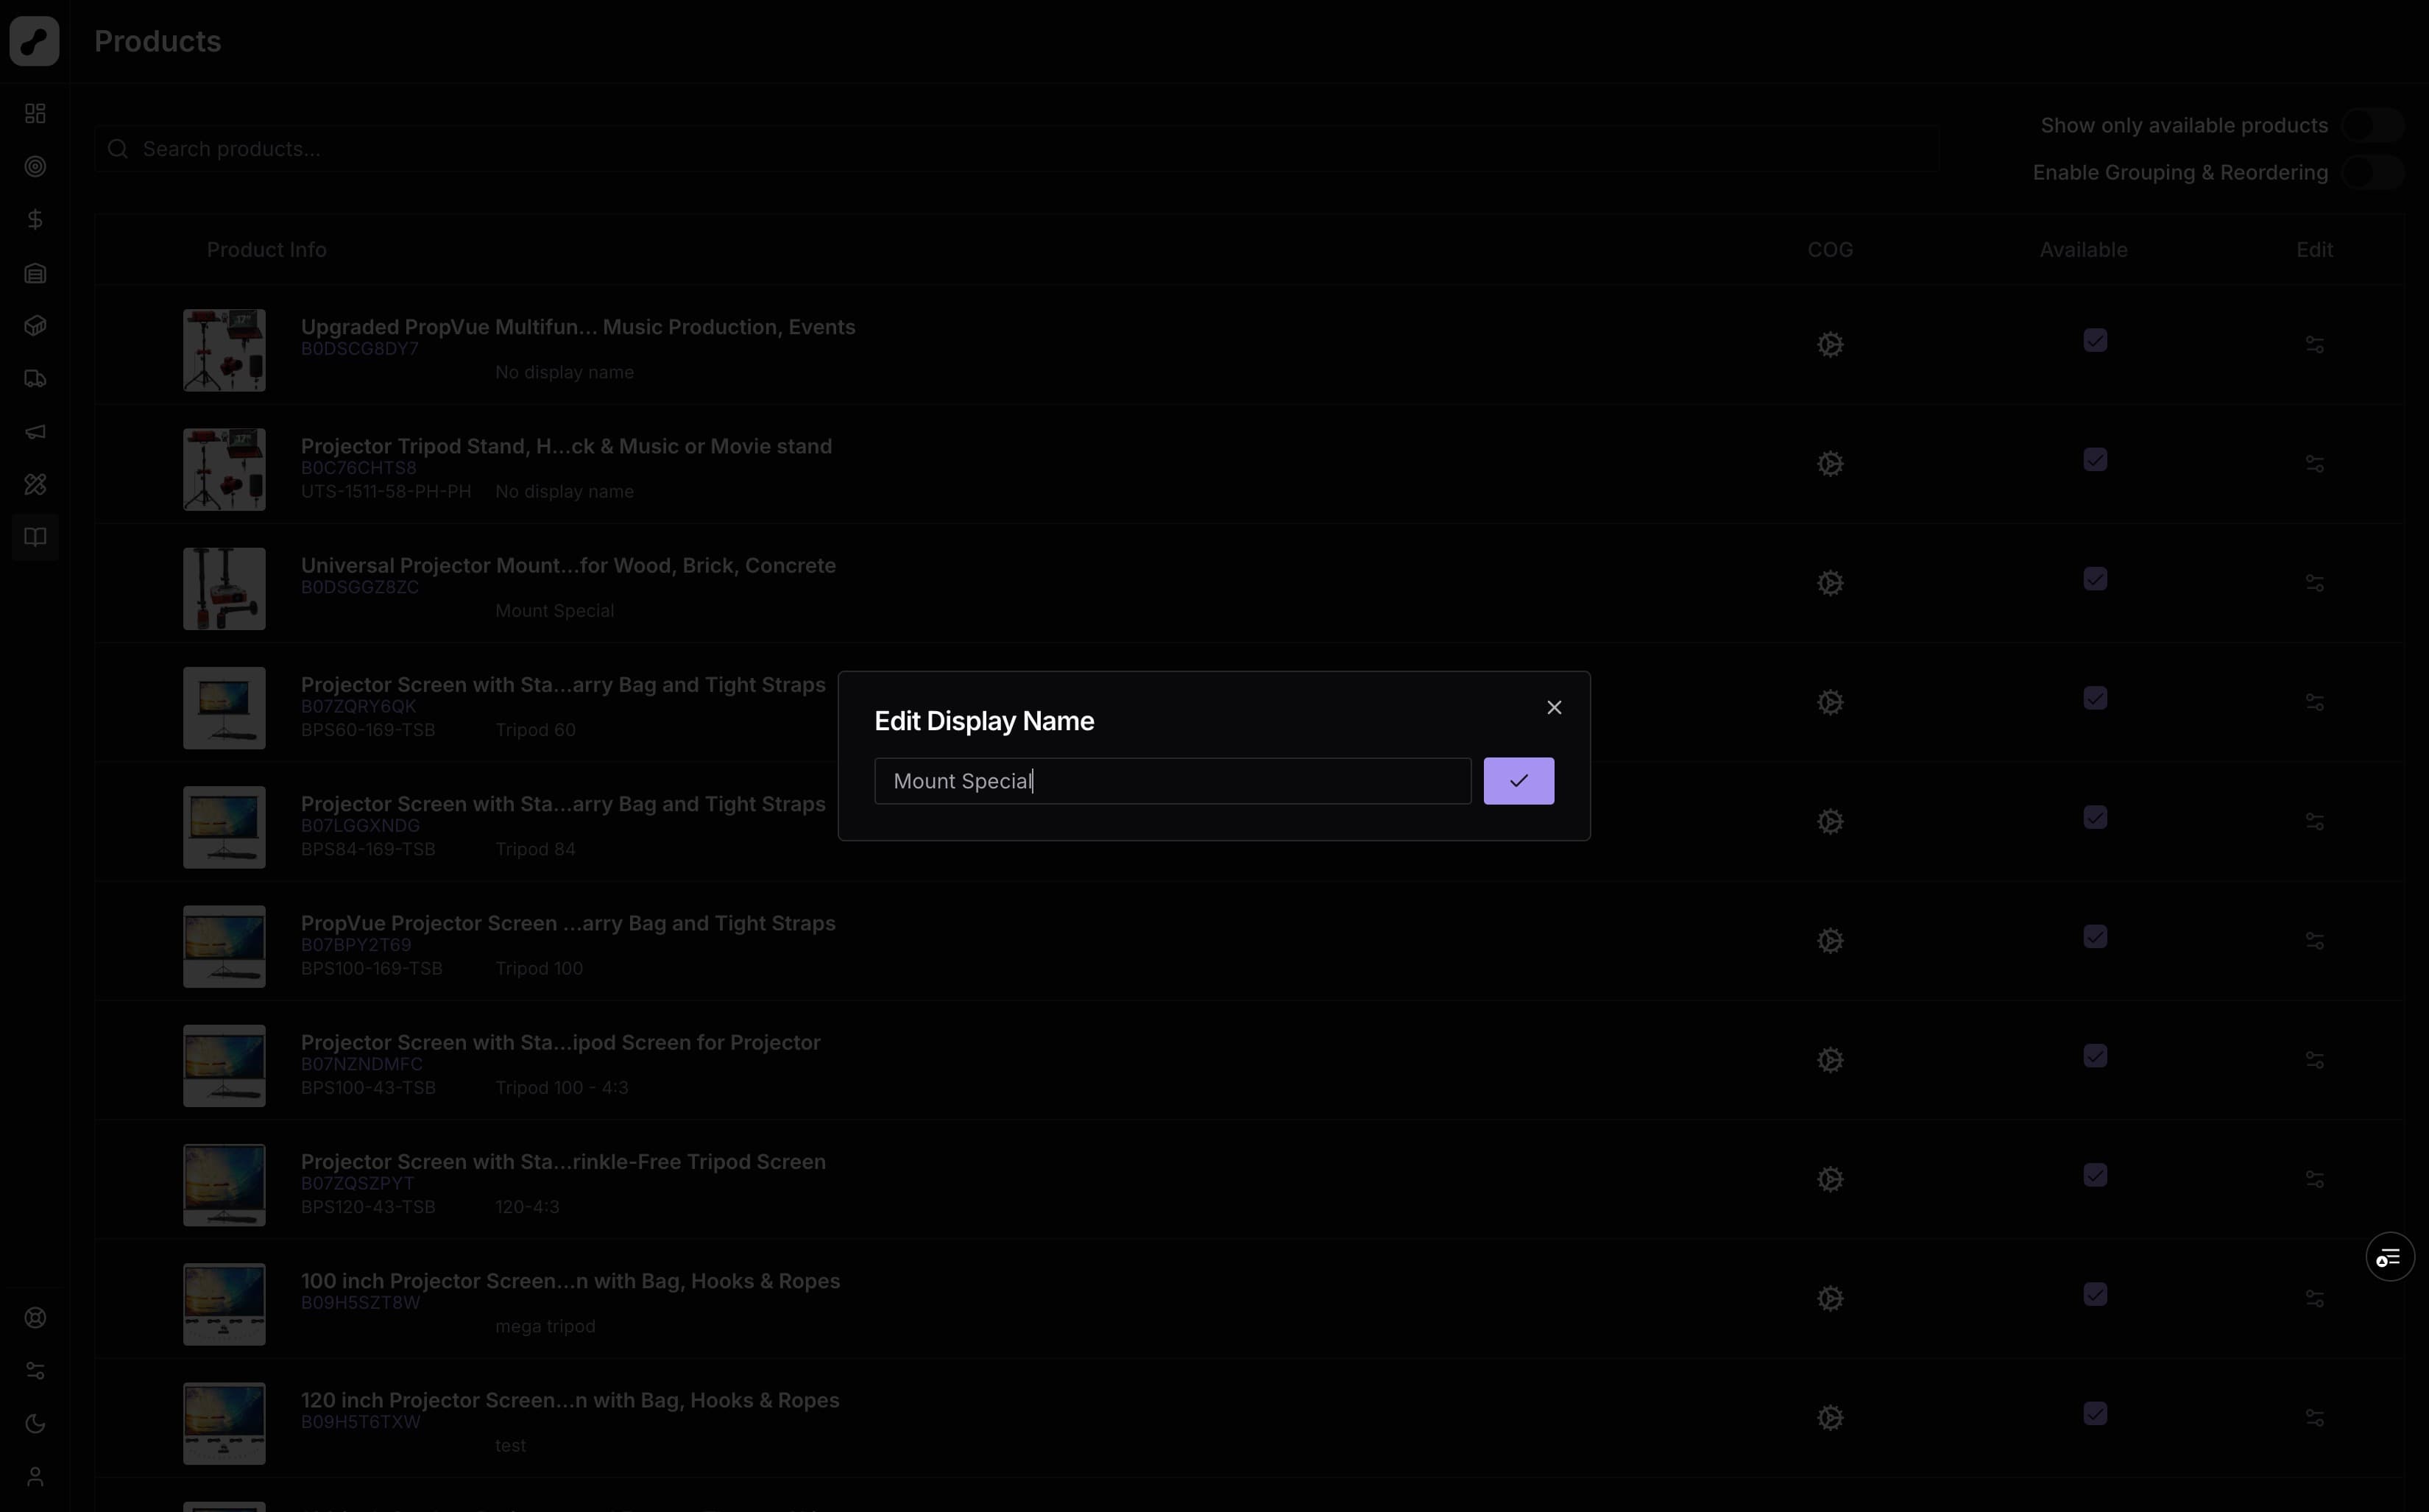Open the list document icon in sidebar
This screenshot has width=2429, height=1512.
point(35,273)
